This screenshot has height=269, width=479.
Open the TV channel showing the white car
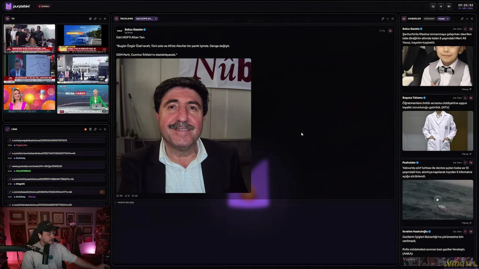click(83, 38)
